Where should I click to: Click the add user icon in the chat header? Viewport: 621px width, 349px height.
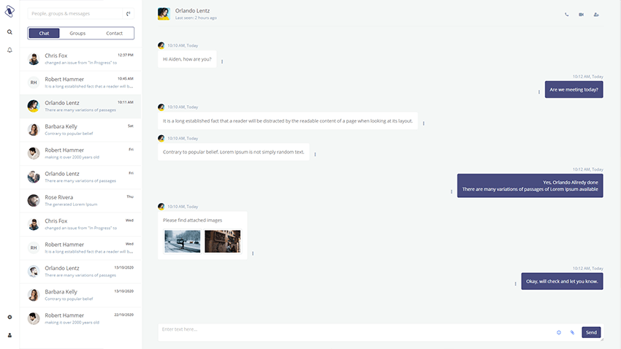click(x=596, y=15)
